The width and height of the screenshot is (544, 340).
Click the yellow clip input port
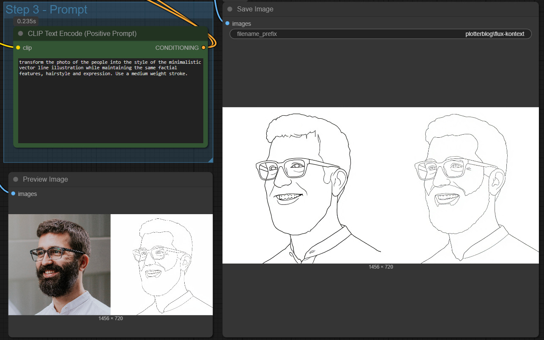[18, 48]
